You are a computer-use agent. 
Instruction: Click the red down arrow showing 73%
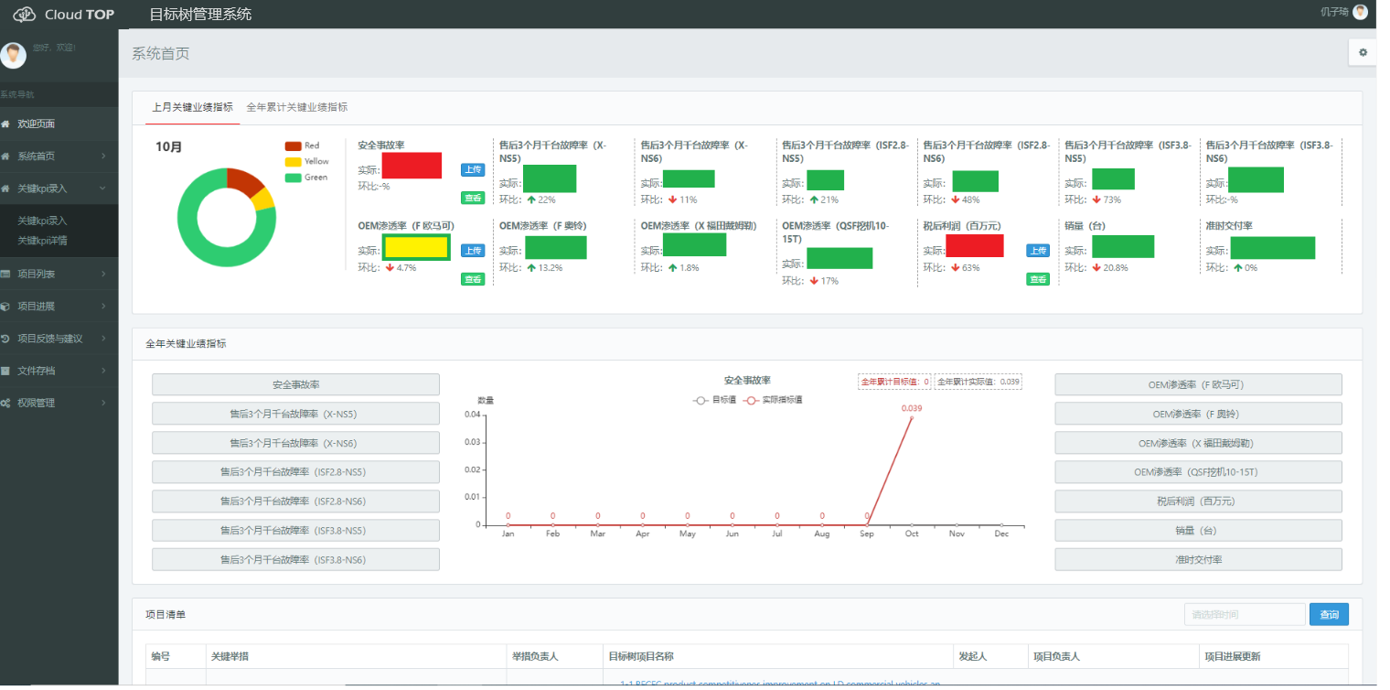click(x=1096, y=199)
